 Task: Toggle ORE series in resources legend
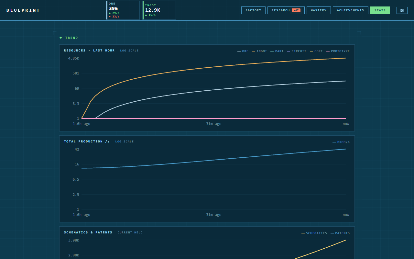[x=243, y=51]
